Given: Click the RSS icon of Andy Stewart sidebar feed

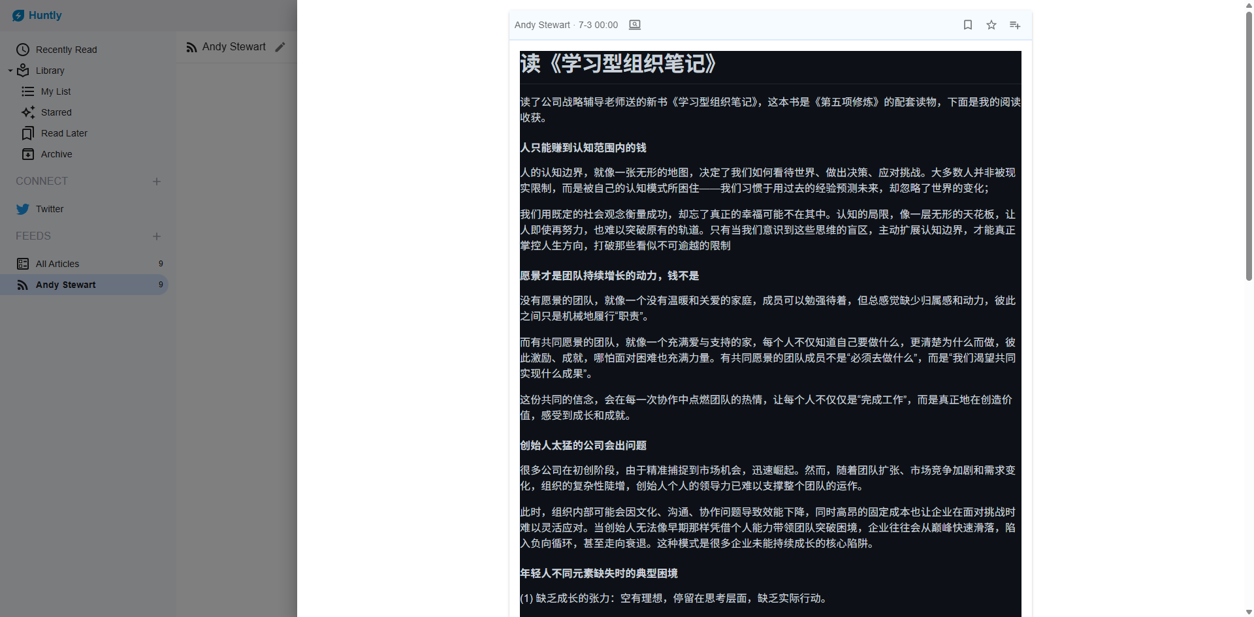Looking at the screenshot, I should click(23, 285).
